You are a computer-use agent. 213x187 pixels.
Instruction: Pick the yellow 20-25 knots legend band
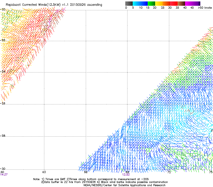[159, 3]
